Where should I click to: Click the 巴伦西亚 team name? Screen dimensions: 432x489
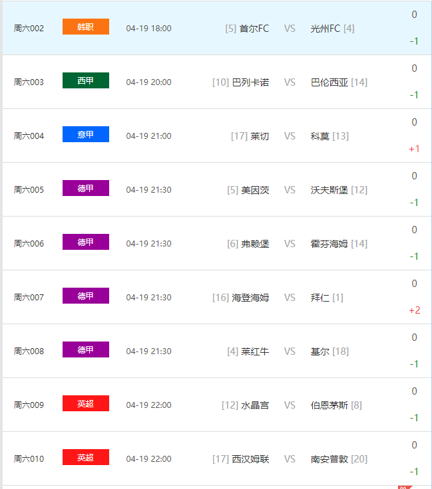(x=329, y=82)
